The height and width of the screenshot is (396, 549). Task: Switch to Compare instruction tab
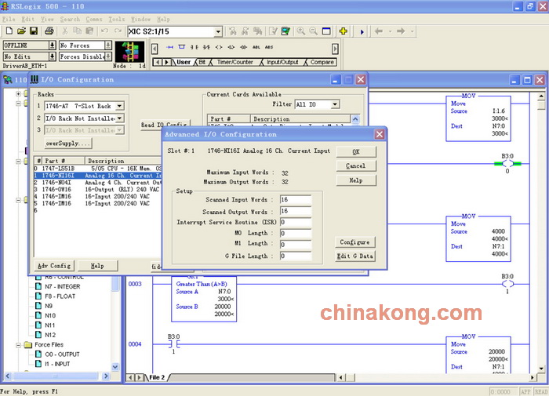tap(322, 62)
